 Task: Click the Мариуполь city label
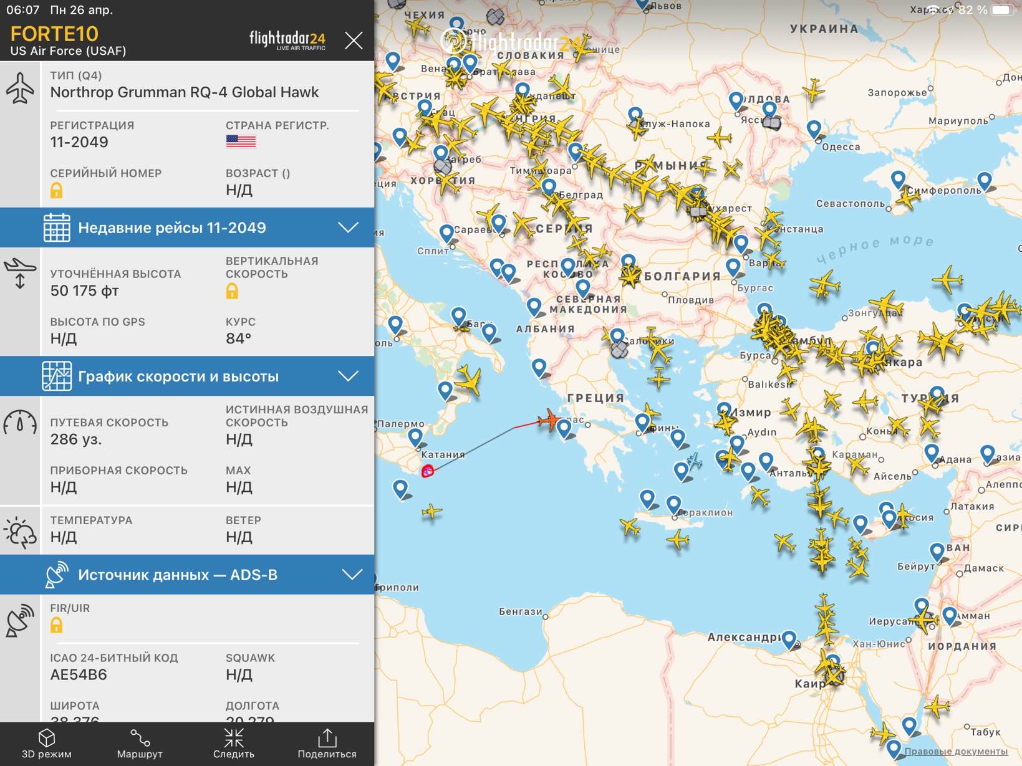(958, 121)
